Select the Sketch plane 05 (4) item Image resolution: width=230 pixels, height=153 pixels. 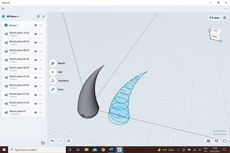click(23, 77)
